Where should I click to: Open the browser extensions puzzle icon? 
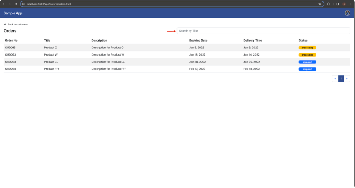[329, 4]
